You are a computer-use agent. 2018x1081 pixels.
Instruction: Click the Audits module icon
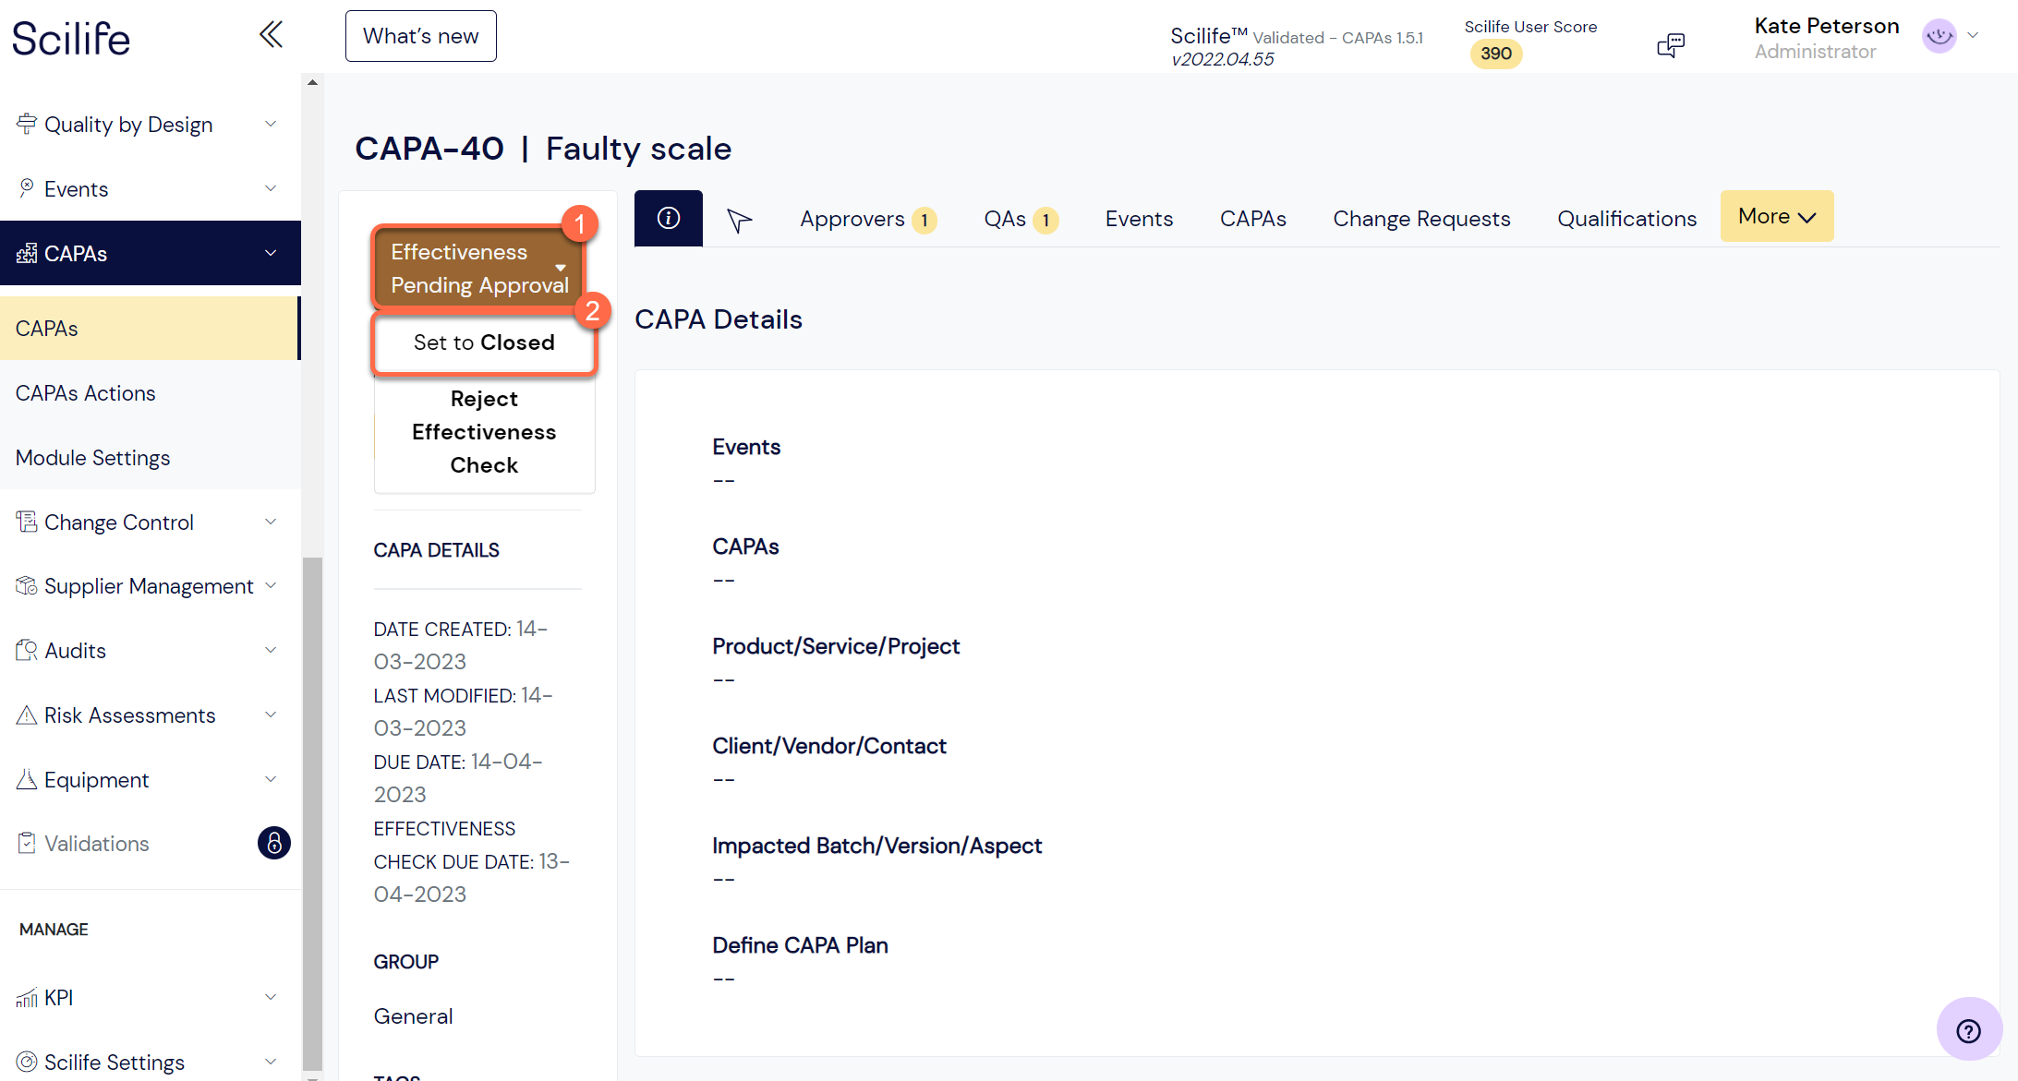click(27, 650)
